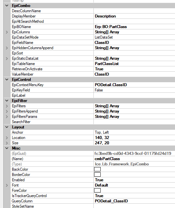Click the BackColor white swatch

(97, 169)
